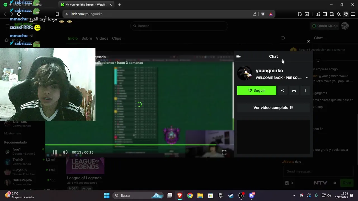Show hidden system tray icons chevron
This screenshot has width=358, height=201.
[x=294, y=195]
